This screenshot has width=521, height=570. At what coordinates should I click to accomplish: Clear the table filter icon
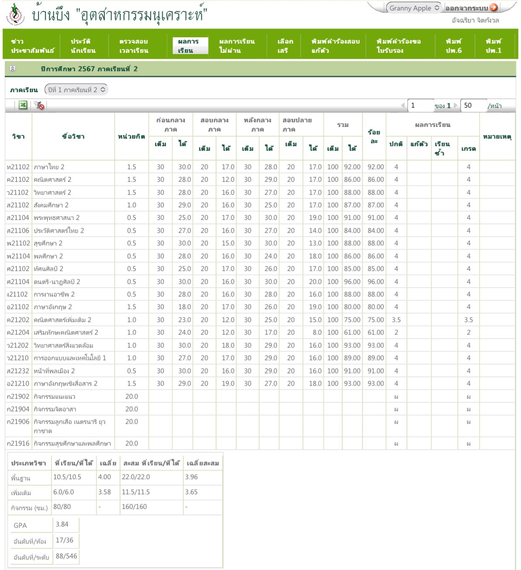point(39,106)
